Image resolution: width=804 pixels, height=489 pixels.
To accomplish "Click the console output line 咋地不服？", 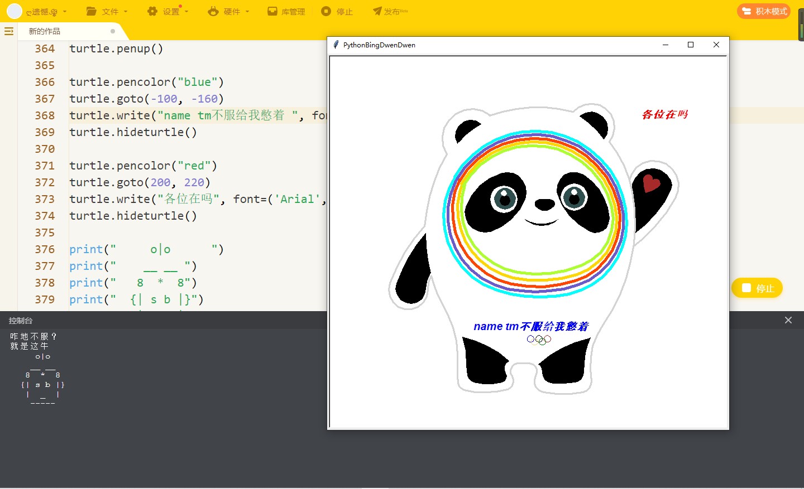I will [33, 336].
